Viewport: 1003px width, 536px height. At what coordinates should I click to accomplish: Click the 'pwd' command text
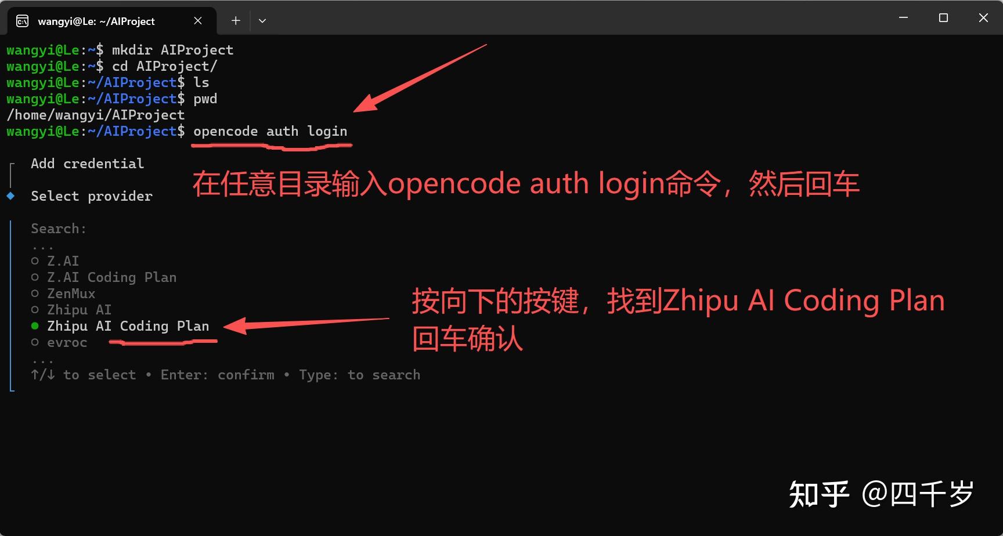point(205,99)
